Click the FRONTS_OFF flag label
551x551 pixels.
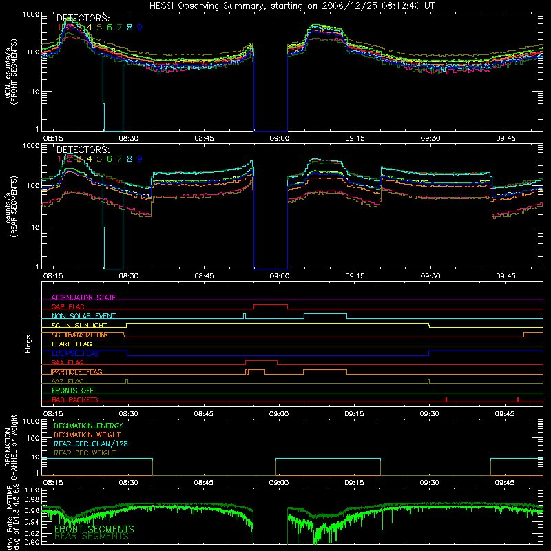(73, 391)
